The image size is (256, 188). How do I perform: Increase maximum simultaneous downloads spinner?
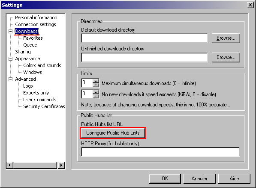tap(96, 81)
